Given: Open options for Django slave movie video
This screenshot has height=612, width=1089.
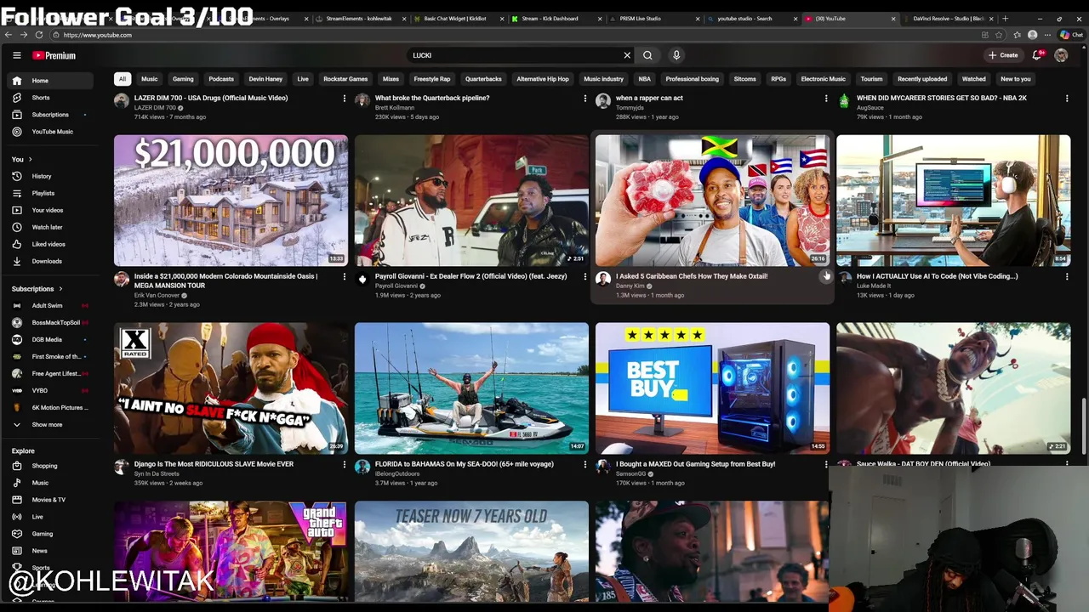Looking at the screenshot, I should tap(344, 464).
